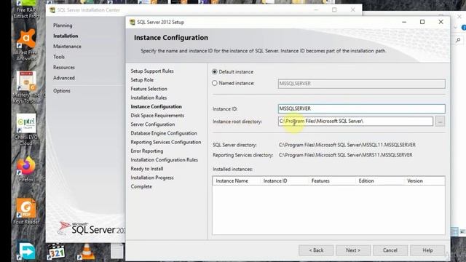
Task: Click Instance Configuration step
Action: [156, 107]
